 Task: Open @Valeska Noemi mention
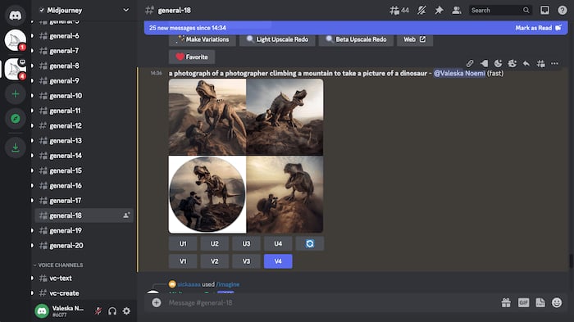(459, 73)
